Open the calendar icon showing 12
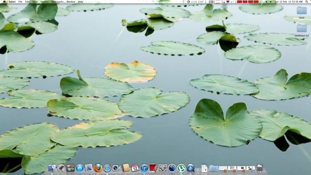The image size is (311, 175). (x=135, y=168)
